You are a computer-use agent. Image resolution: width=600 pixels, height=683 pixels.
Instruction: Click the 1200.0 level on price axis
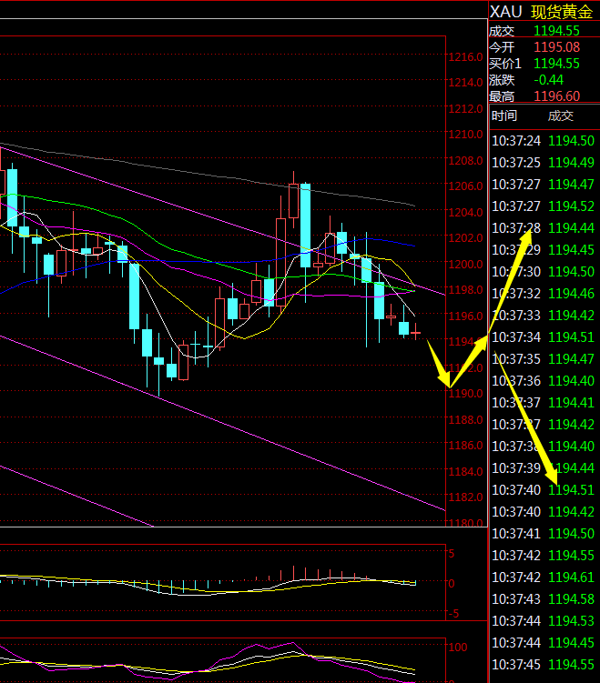[465, 264]
